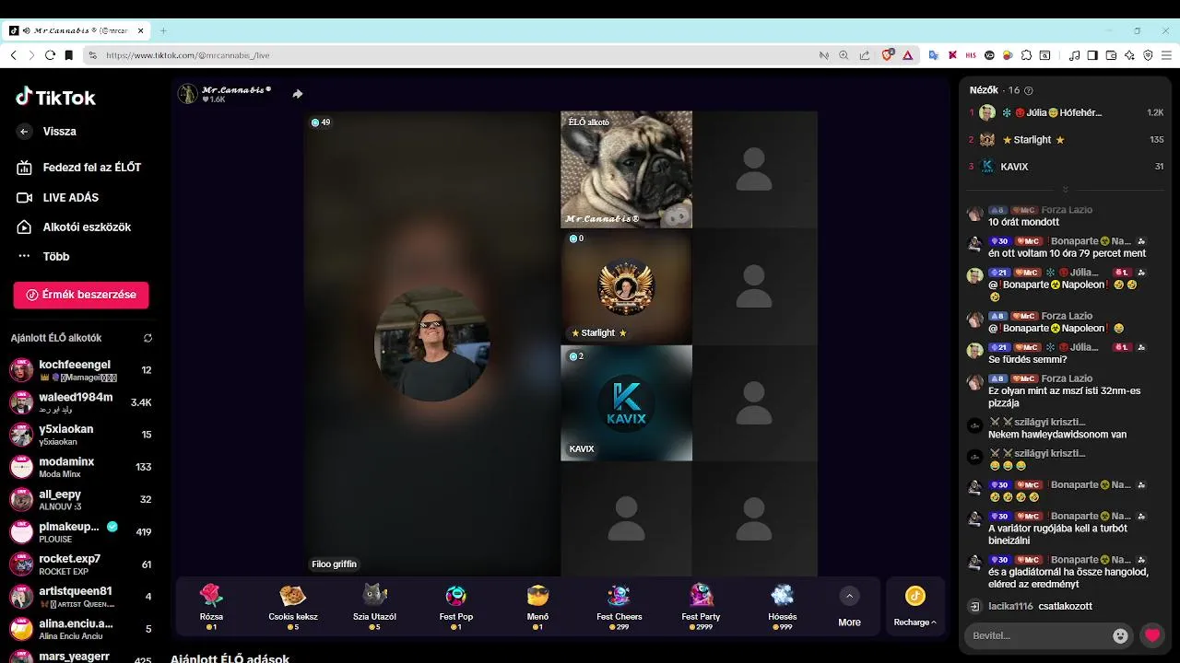The width and height of the screenshot is (1180, 663).
Task: Open the media control music note icon
Action: [x=1074, y=55]
